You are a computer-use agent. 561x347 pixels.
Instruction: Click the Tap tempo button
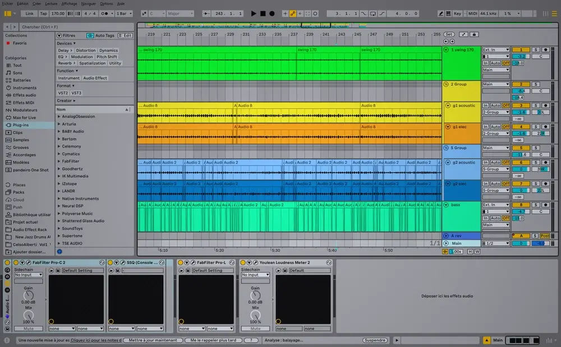tap(43, 13)
